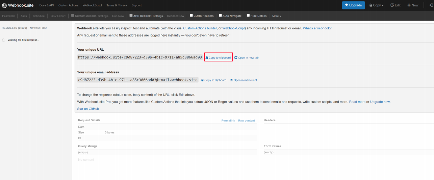Expand the Copy dropdown in header
The image size is (434, 180).
tap(376, 5)
